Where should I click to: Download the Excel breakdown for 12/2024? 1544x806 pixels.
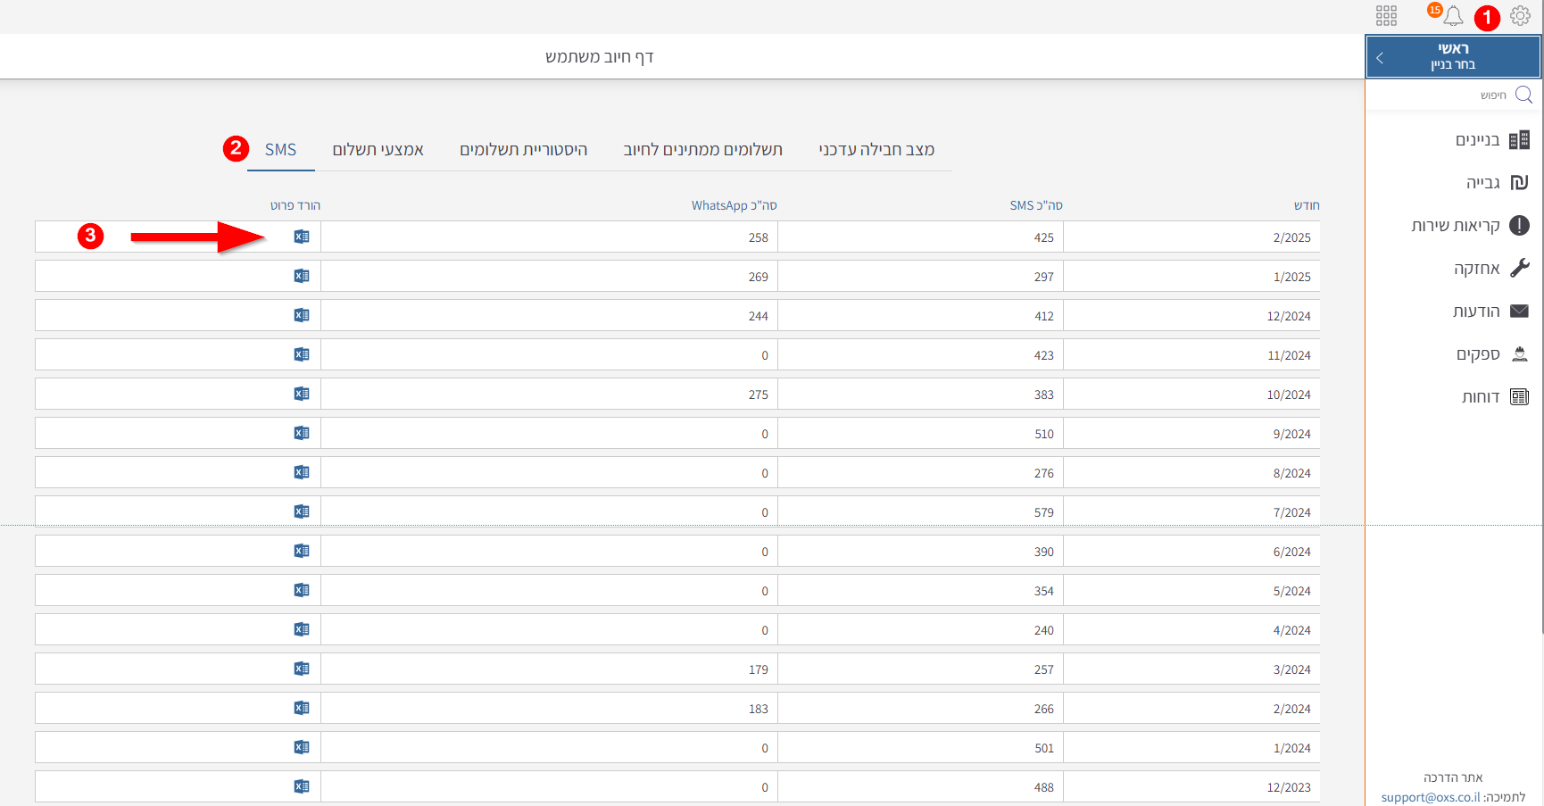point(302,315)
